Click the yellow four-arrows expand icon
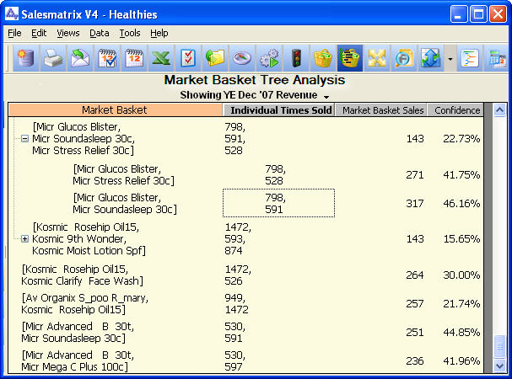 pos(377,58)
